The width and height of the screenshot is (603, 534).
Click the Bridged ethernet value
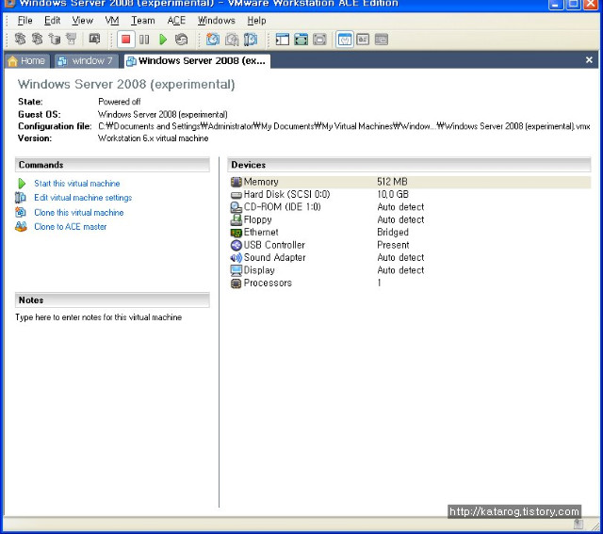pos(393,233)
